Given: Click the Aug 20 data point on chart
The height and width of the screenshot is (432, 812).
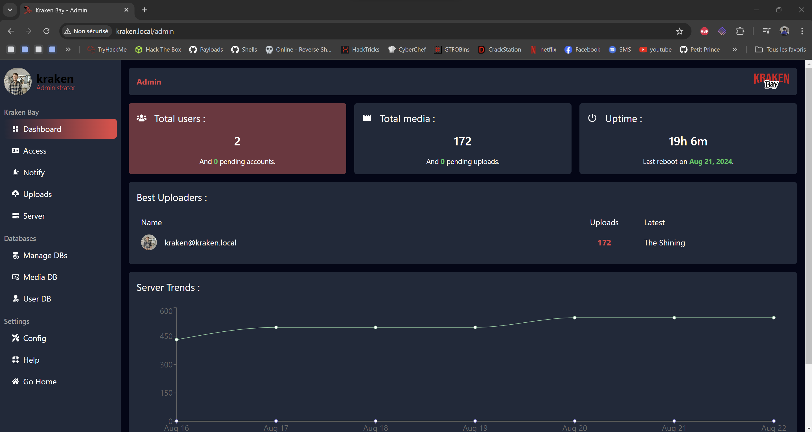Looking at the screenshot, I should [x=574, y=318].
